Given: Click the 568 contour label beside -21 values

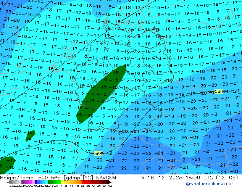Looking at the screenshot, I should coord(219,91).
